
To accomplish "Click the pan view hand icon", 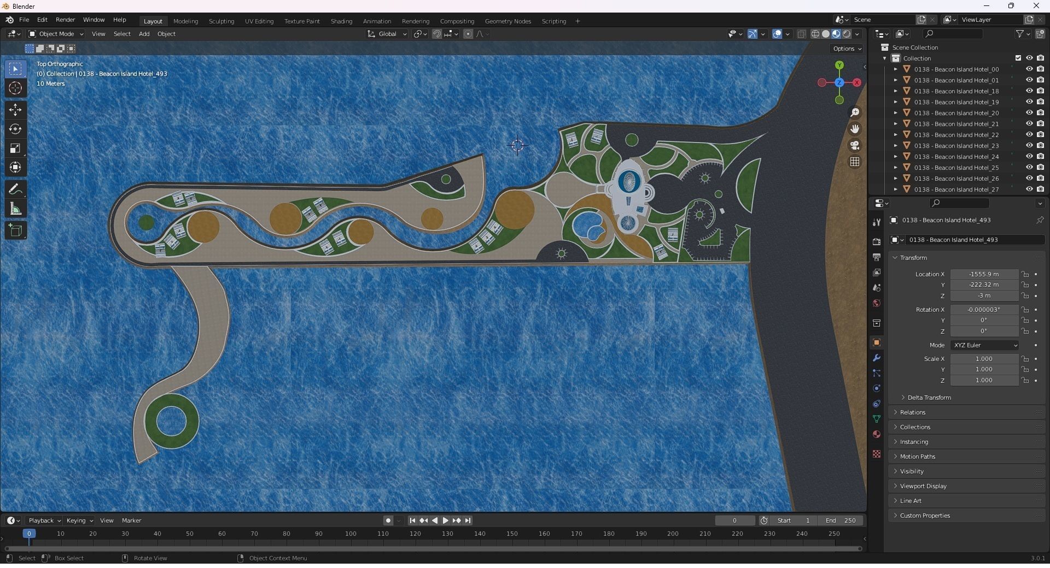I will pos(855,129).
